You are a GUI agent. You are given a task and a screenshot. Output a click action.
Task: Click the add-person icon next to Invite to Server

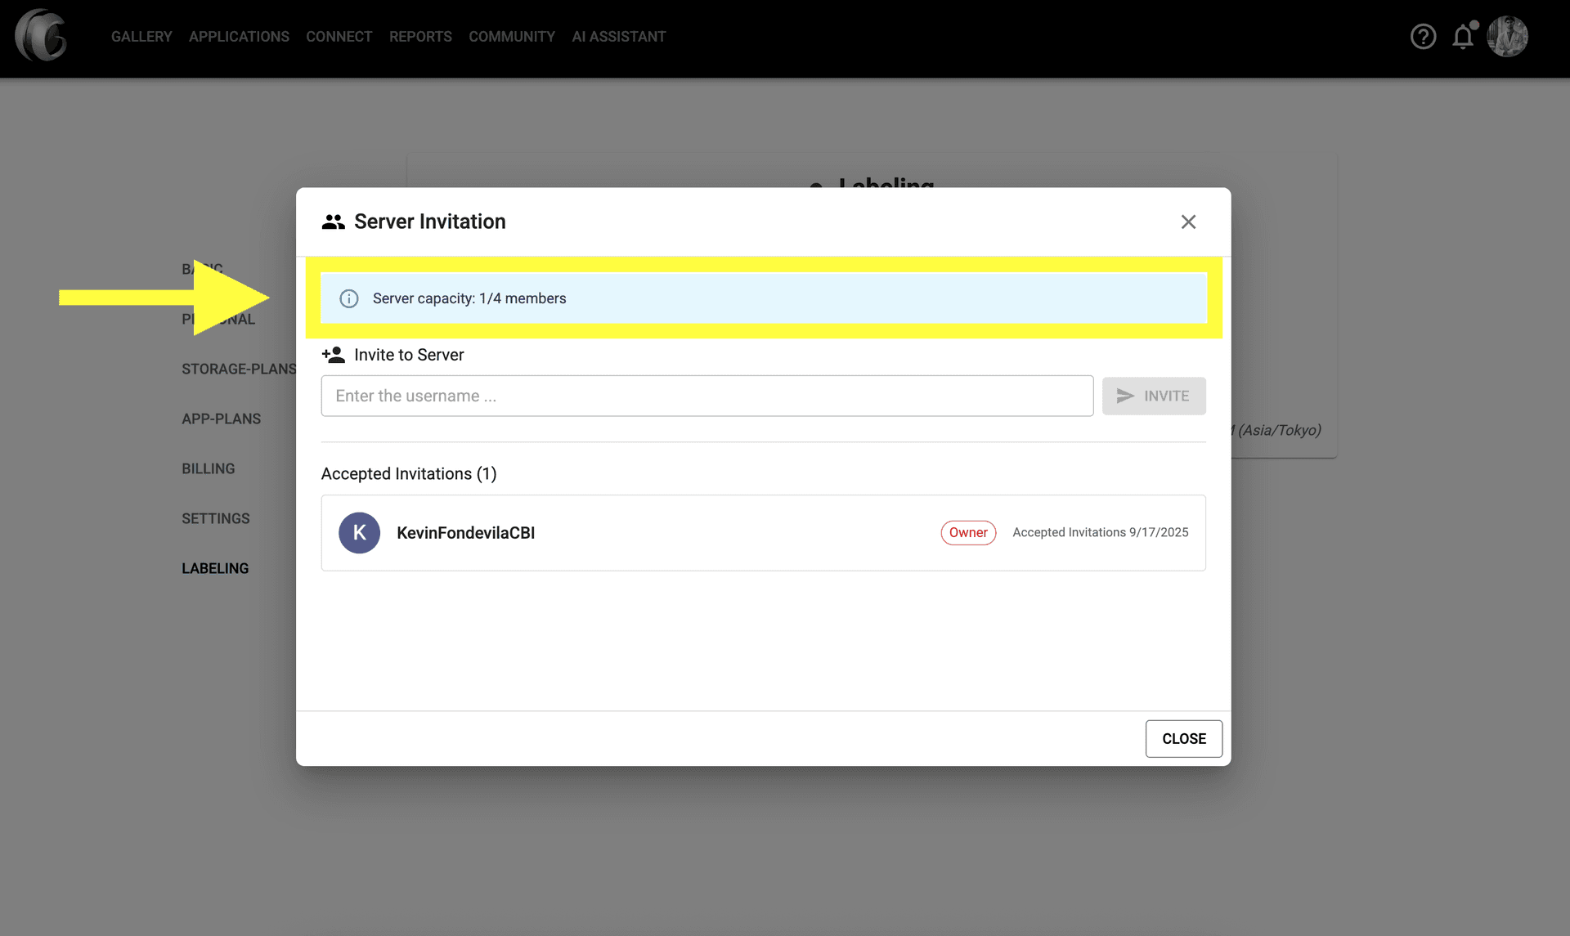tap(333, 355)
